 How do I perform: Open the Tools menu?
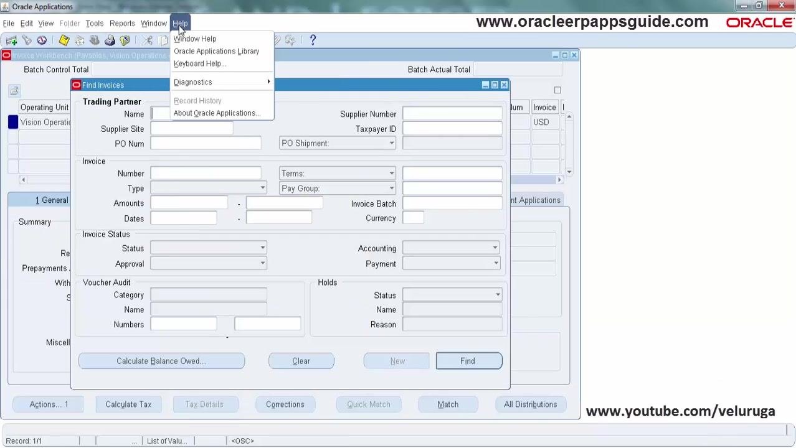(x=95, y=24)
